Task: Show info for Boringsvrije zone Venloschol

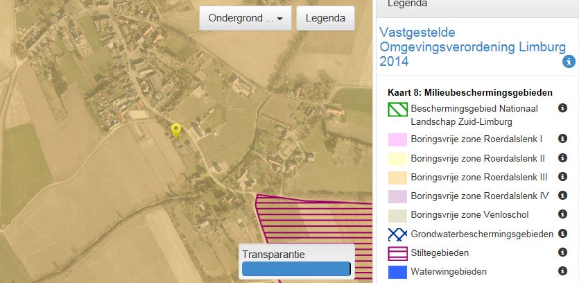Action: click(562, 214)
